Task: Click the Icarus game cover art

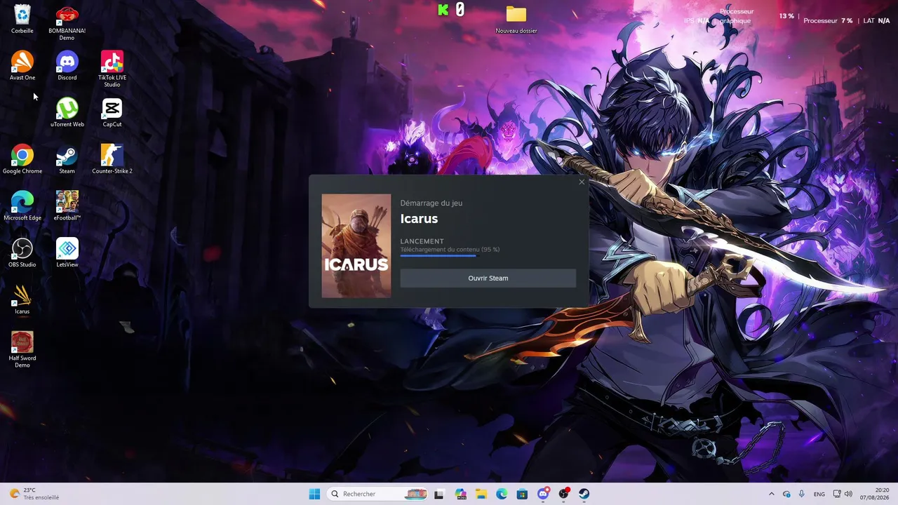Action: (356, 246)
